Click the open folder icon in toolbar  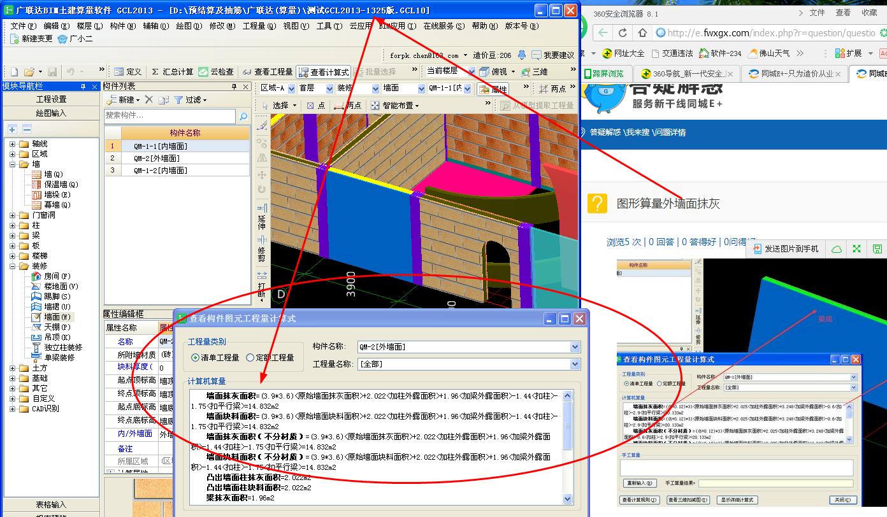tap(29, 72)
